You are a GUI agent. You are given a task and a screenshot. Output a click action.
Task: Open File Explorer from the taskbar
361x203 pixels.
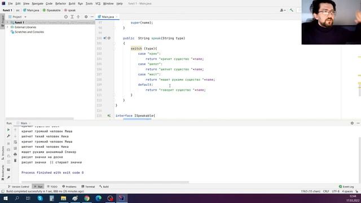click(x=63, y=198)
